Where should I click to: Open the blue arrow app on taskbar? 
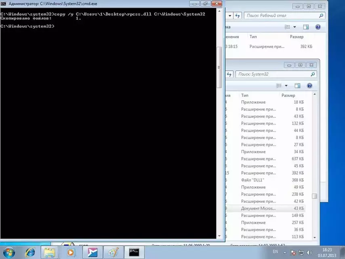click(x=92, y=253)
